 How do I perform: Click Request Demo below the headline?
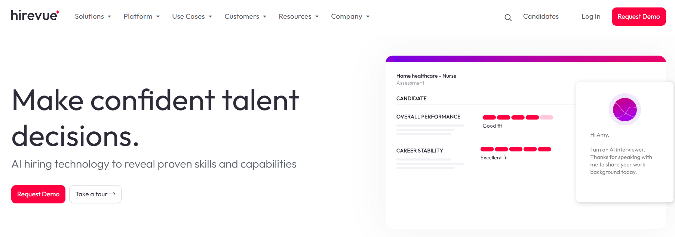[38, 194]
